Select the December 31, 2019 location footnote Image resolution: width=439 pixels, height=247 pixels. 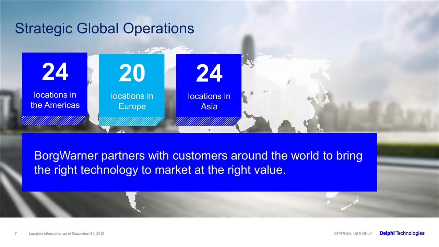[x=67, y=234]
